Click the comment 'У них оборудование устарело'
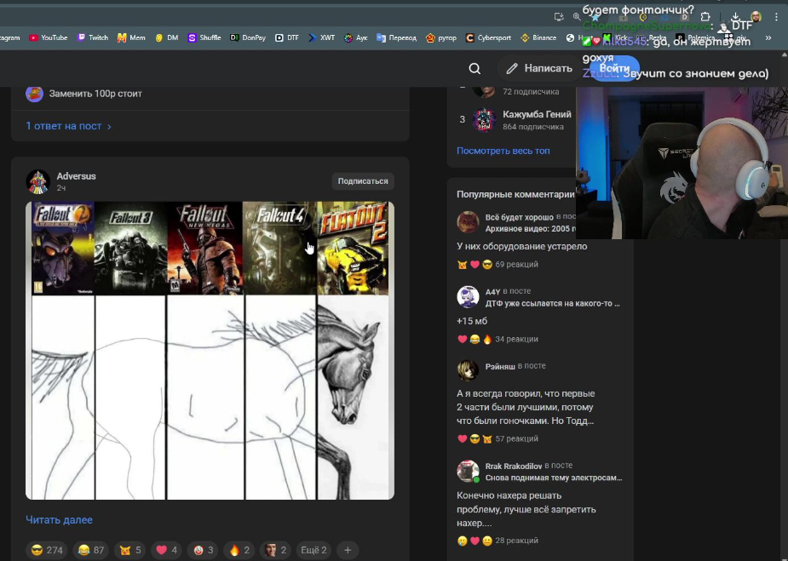788x561 pixels. [x=521, y=247]
